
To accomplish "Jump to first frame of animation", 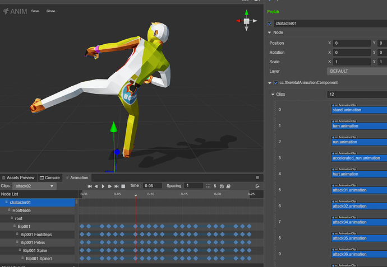I will point(90,186).
